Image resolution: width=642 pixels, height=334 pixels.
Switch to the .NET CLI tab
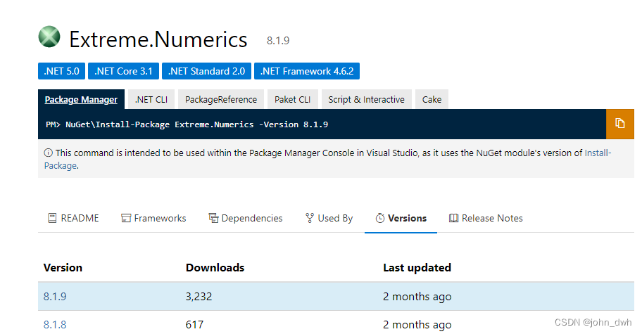151,99
